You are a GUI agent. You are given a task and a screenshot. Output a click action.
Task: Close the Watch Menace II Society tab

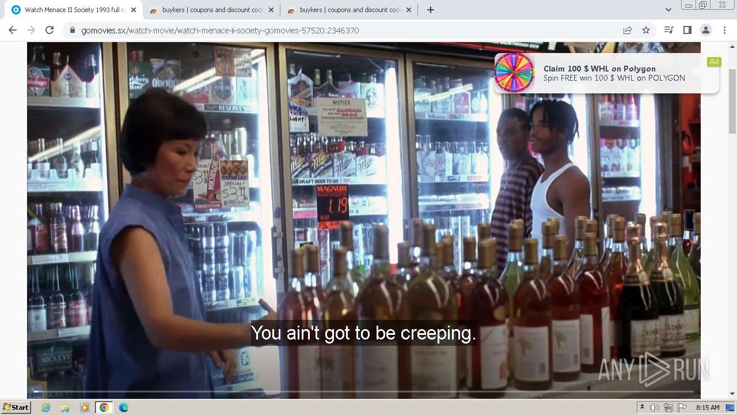tap(134, 10)
